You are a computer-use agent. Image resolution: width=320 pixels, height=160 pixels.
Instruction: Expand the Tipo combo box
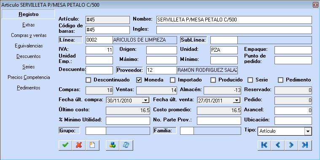308,131
